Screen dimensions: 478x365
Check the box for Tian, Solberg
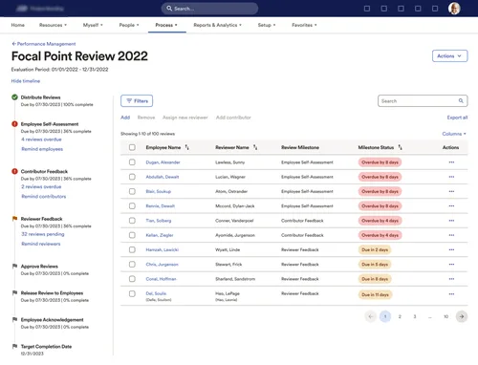tap(132, 221)
